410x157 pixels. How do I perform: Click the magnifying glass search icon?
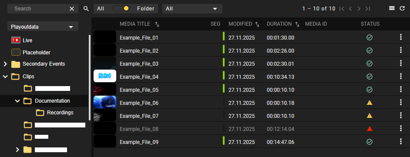(86, 9)
